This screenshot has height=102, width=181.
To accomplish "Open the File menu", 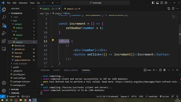I will click(8, 3).
